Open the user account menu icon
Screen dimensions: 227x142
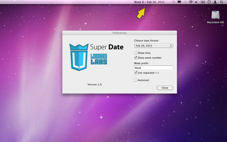tap(215, 2)
